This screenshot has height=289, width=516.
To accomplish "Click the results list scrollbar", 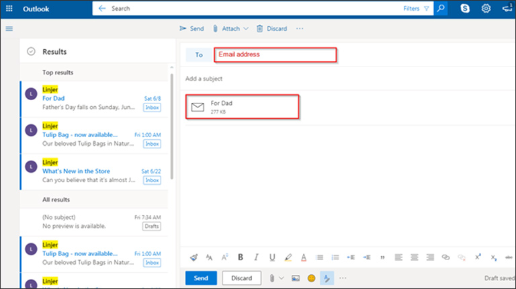I will 171,127.
